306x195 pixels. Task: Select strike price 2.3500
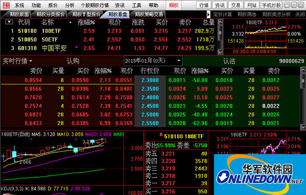click(150, 89)
